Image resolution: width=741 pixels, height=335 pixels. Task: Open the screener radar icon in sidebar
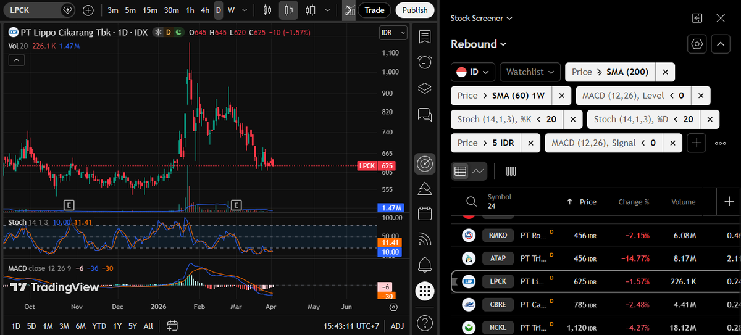(425, 163)
